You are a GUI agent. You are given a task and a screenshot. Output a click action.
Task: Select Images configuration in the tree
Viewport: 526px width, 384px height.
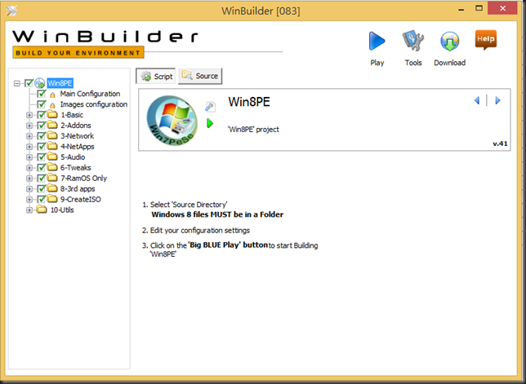click(x=94, y=104)
